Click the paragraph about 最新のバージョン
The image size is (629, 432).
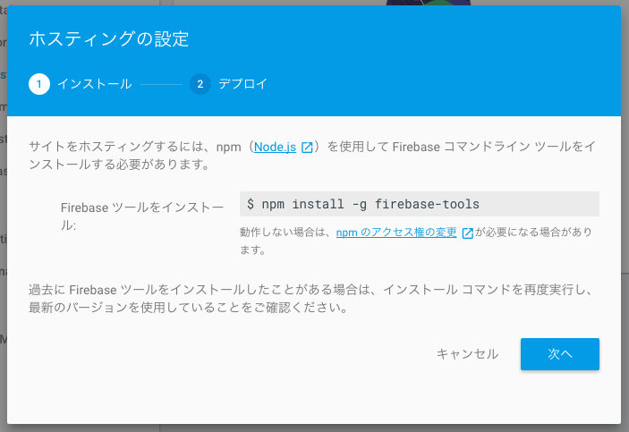310,299
